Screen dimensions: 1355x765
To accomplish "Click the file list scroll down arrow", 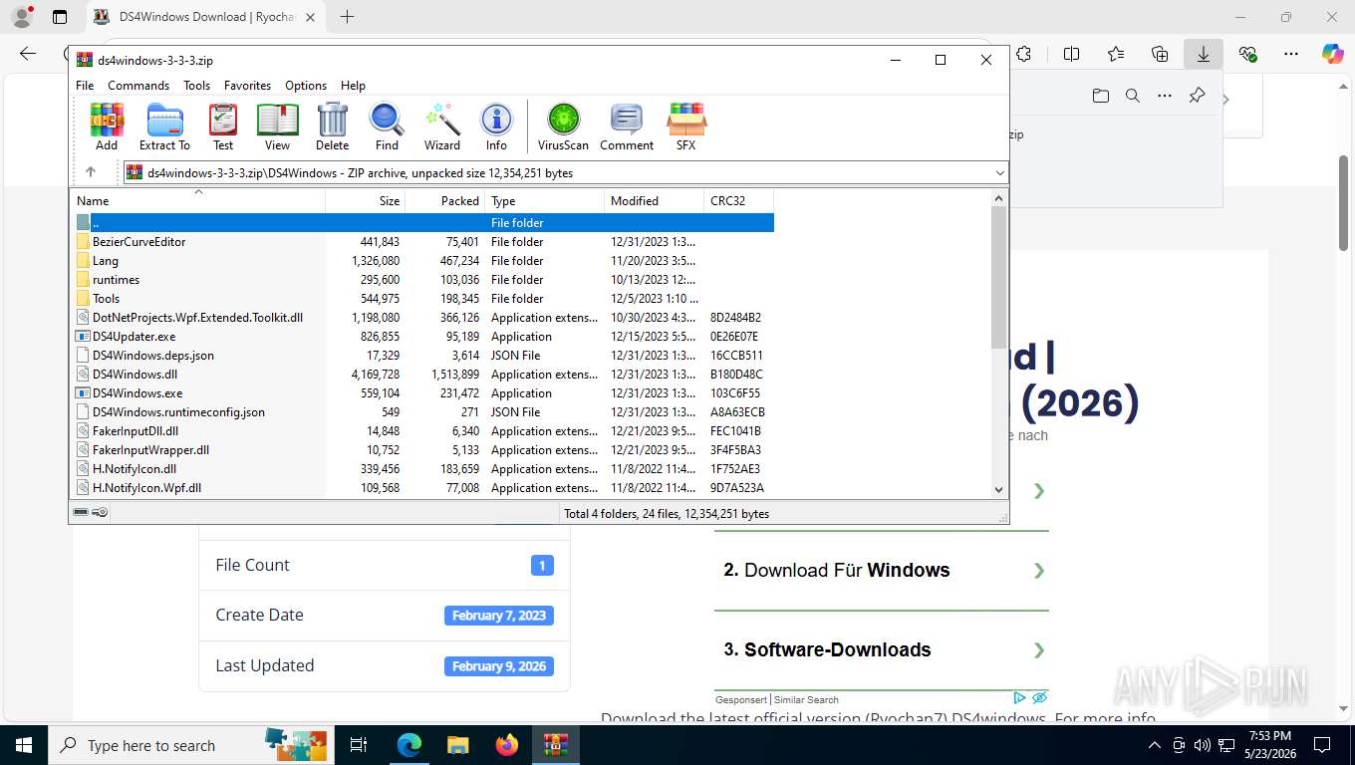I will tap(999, 489).
